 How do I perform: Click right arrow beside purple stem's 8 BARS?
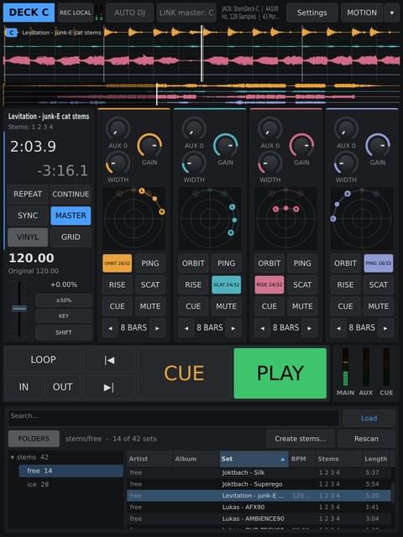coord(385,328)
